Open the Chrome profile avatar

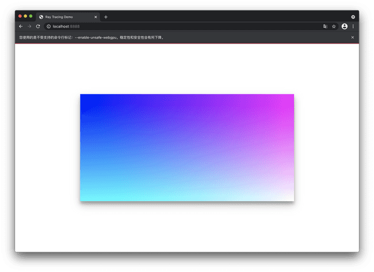(x=344, y=27)
